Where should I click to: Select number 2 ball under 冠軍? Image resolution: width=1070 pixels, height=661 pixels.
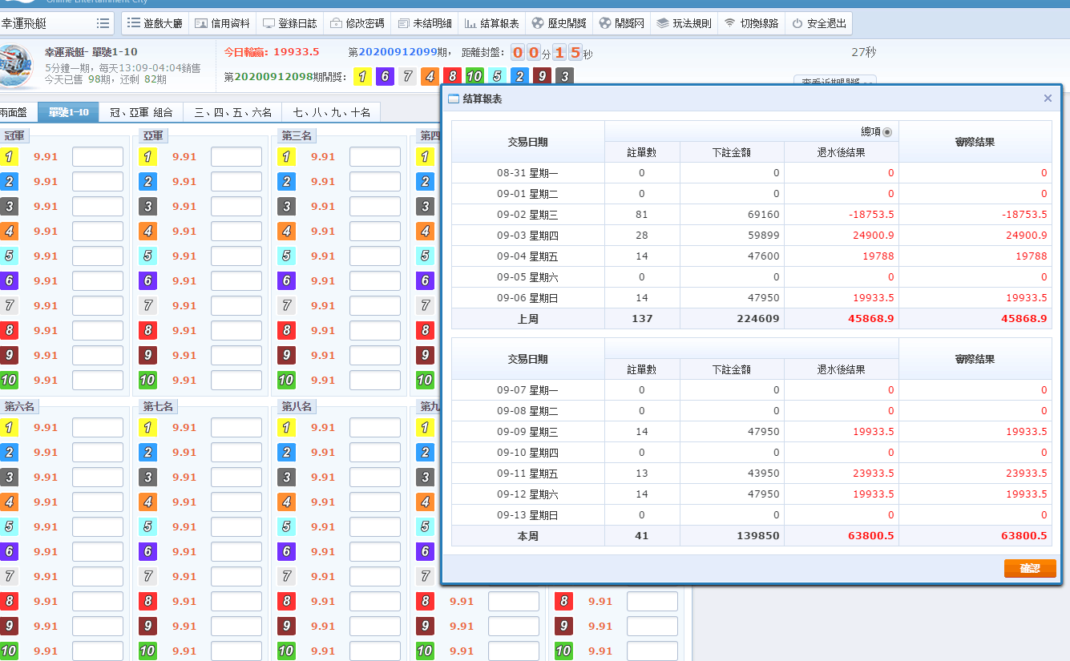click(9, 182)
